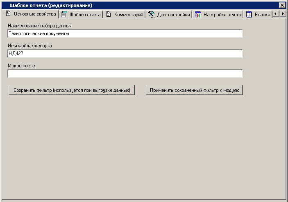Go to the Доп. настройки tab
Image resolution: width=288 pixels, height=202 pixels.
tap(173, 15)
